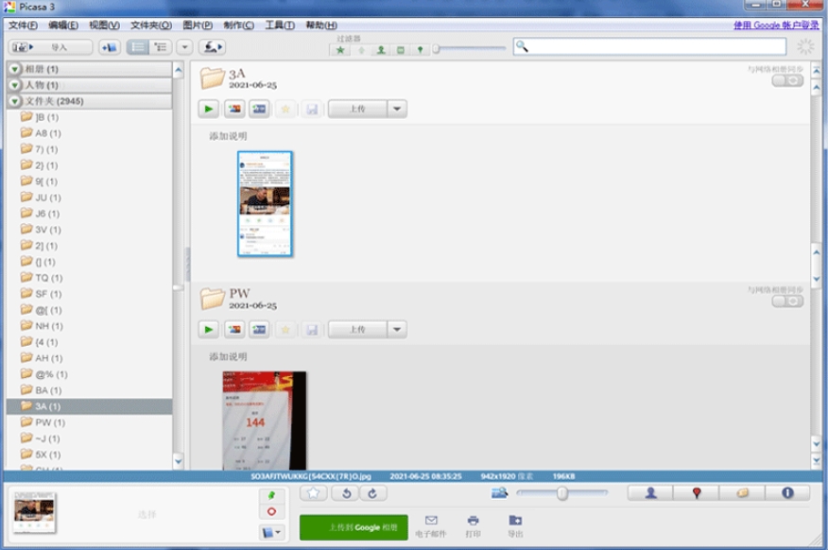Enable the starred photos filter
Image resolution: width=828 pixels, height=550 pixels.
click(340, 50)
